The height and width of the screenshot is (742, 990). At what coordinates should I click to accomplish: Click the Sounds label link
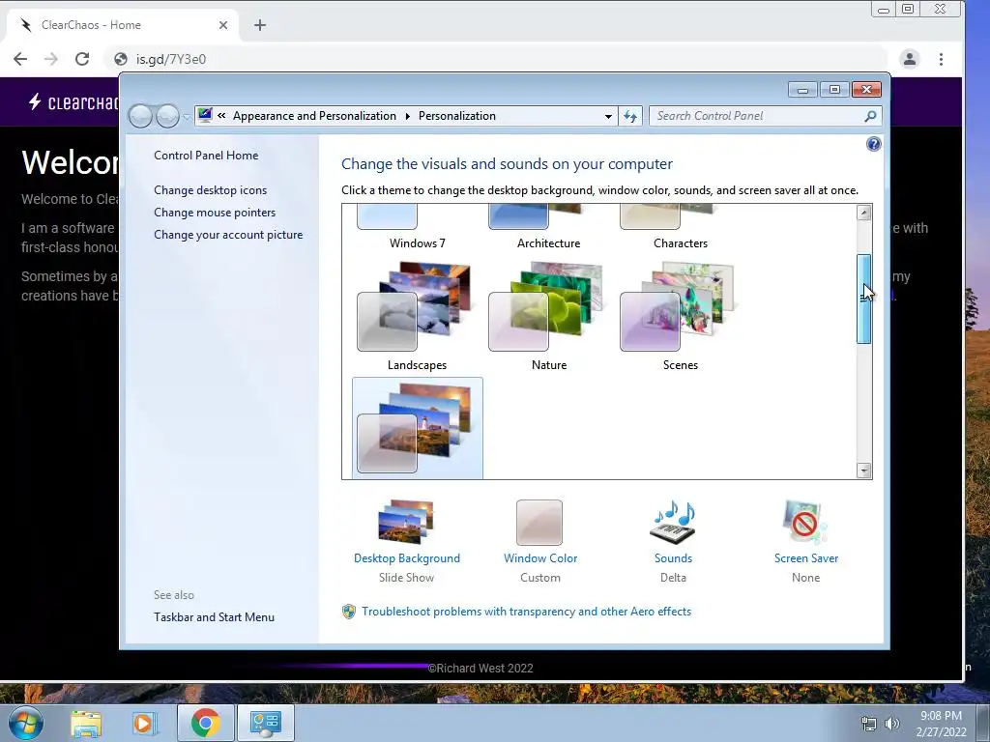[x=673, y=558]
